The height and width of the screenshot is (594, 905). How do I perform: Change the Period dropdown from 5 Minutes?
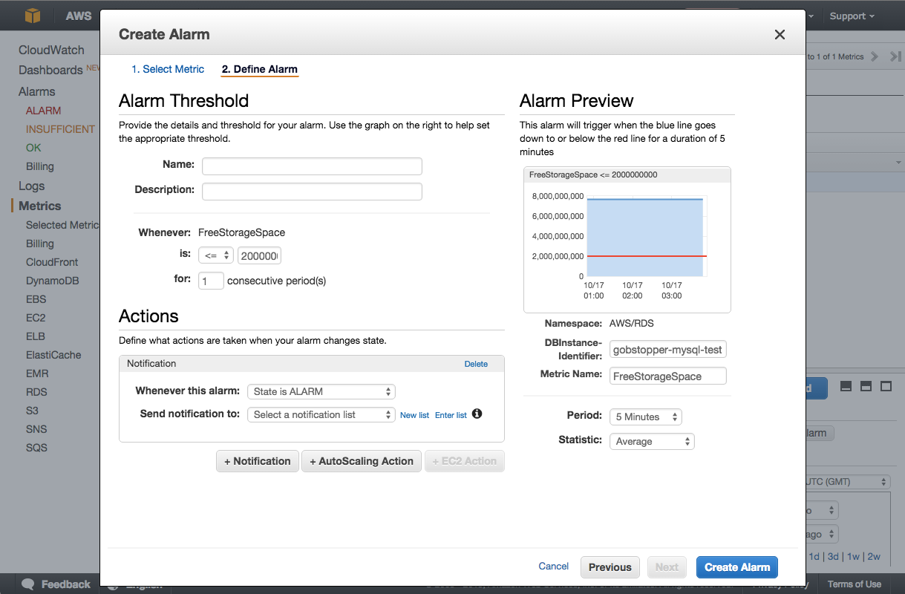click(x=644, y=417)
